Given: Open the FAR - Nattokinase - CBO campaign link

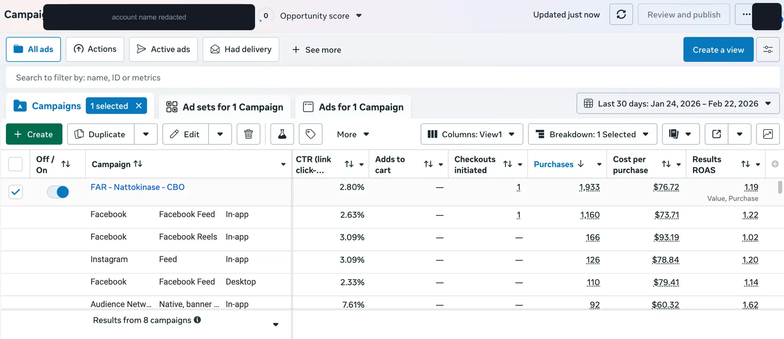Looking at the screenshot, I should [x=138, y=187].
